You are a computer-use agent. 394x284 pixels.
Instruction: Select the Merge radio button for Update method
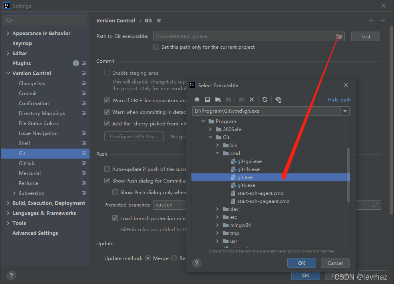pyautogui.click(x=147, y=258)
